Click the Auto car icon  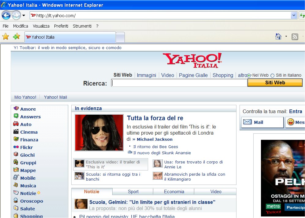[x=16, y=124]
